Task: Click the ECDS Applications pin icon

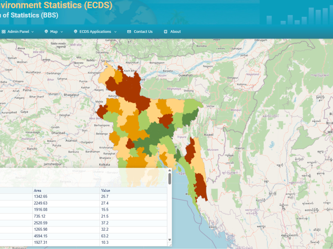Action: [75, 32]
